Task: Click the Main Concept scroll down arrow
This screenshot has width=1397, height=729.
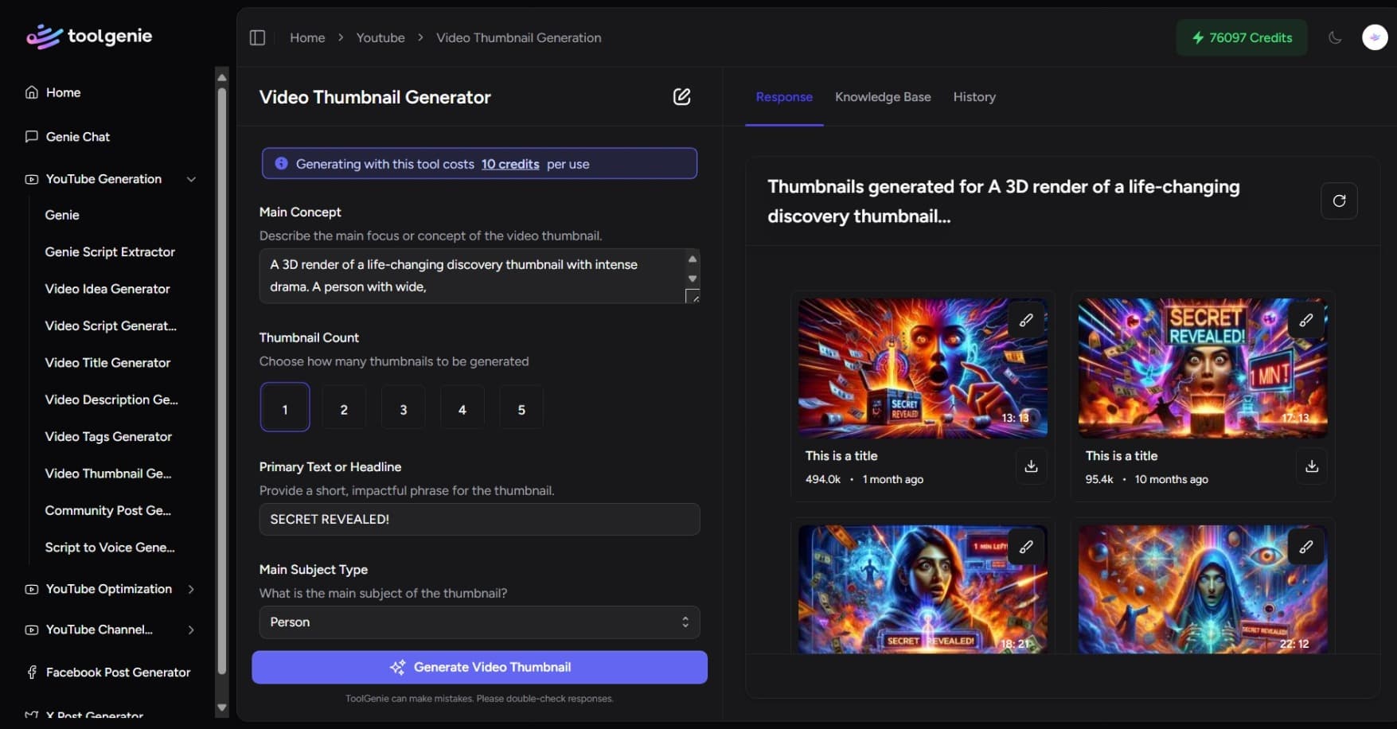Action: [x=693, y=279]
